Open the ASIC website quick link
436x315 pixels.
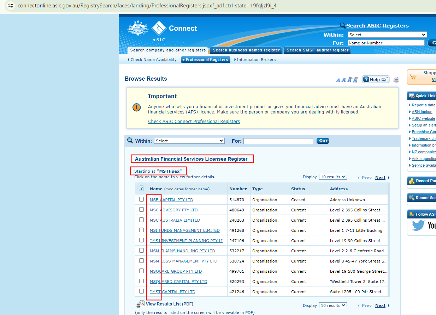pyautogui.click(x=423, y=118)
